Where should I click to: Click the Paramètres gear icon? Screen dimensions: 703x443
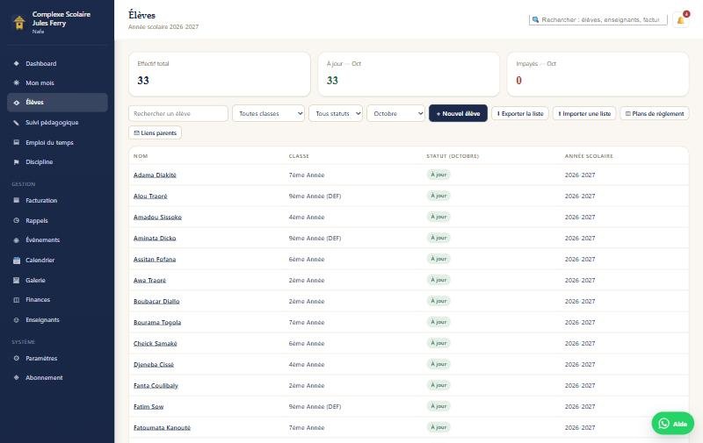click(17, 359)
